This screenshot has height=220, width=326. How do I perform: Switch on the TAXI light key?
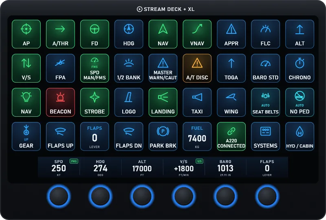197,102
